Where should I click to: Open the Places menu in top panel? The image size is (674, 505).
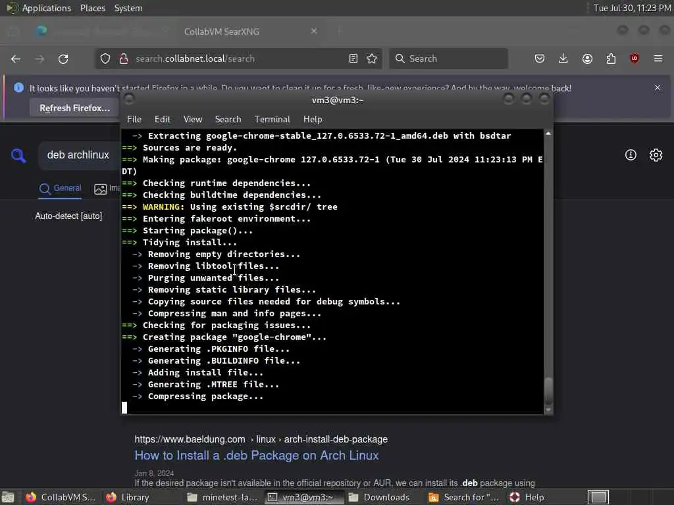[x=92, y=8]
